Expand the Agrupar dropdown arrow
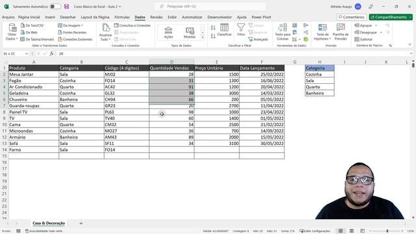416x234 pixels. (x=376, y=25)
